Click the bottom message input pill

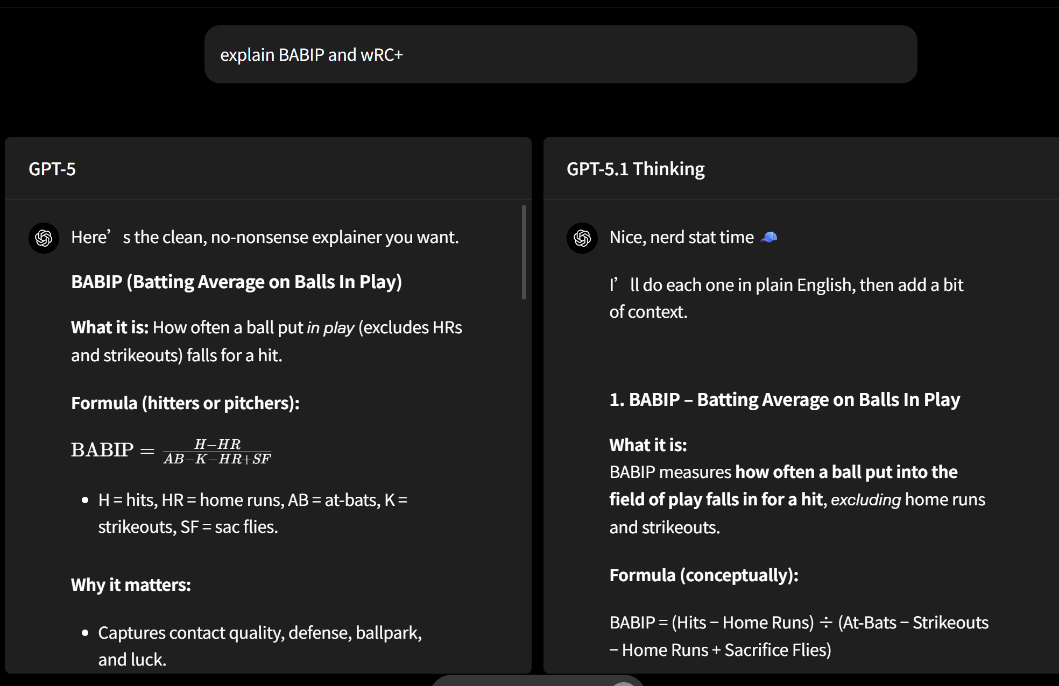(x=517, y=681)
